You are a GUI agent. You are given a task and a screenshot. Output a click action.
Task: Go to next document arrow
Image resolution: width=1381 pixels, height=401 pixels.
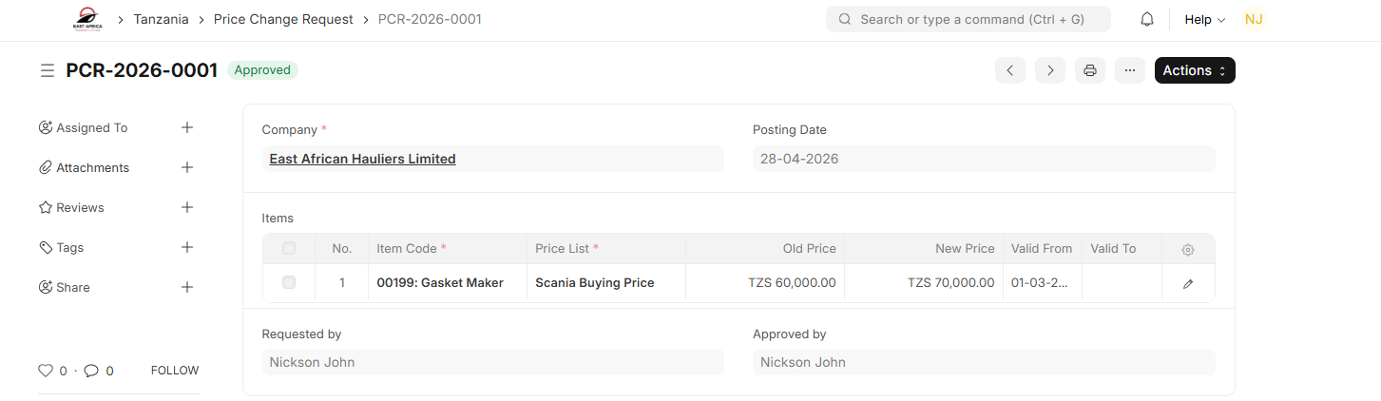click(1050, 70)
